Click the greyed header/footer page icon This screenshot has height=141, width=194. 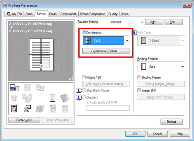tap(65, 109)
